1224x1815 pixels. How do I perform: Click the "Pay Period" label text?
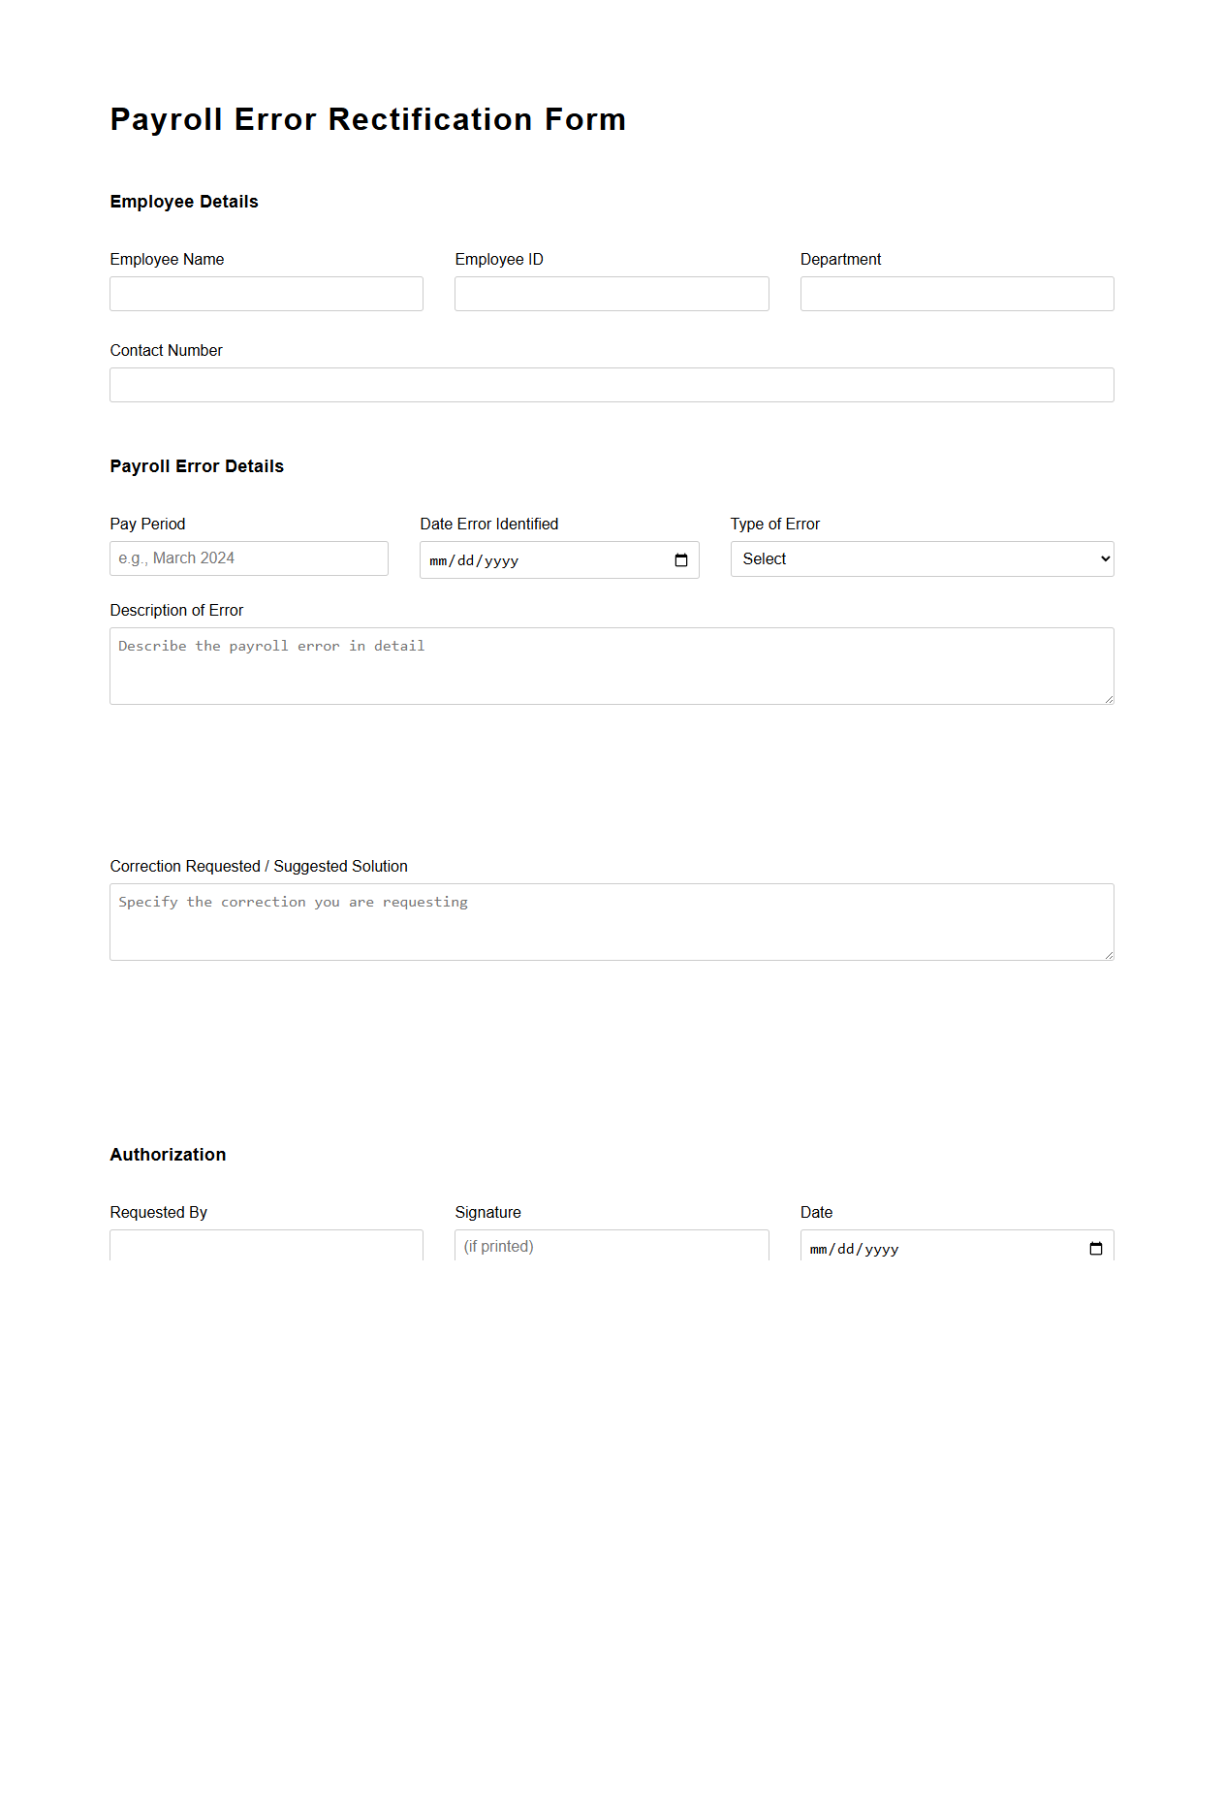click(x=147, y=525)
